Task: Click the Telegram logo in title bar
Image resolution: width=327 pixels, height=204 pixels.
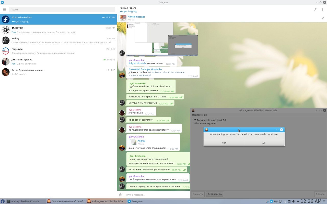Action: click(x=2, y=2)
